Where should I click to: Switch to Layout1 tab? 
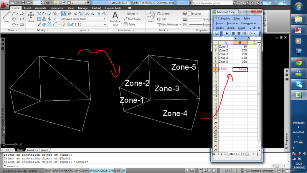(x=31, y=150)
